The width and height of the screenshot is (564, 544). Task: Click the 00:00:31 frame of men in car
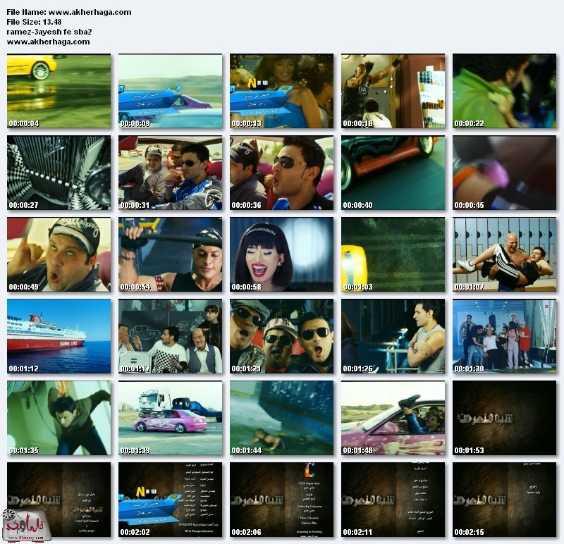point(170,173)
